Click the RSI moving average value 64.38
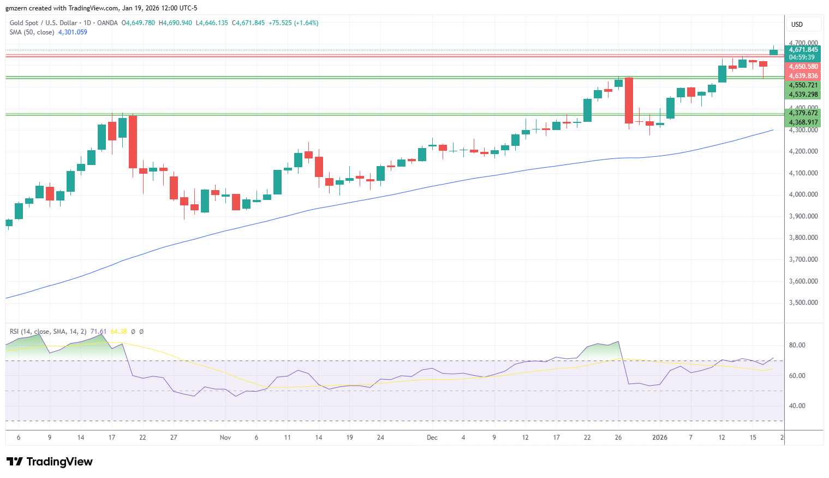 click(x=118, y=332)
